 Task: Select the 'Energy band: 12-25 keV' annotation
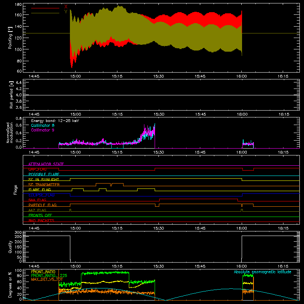point(55,121)
